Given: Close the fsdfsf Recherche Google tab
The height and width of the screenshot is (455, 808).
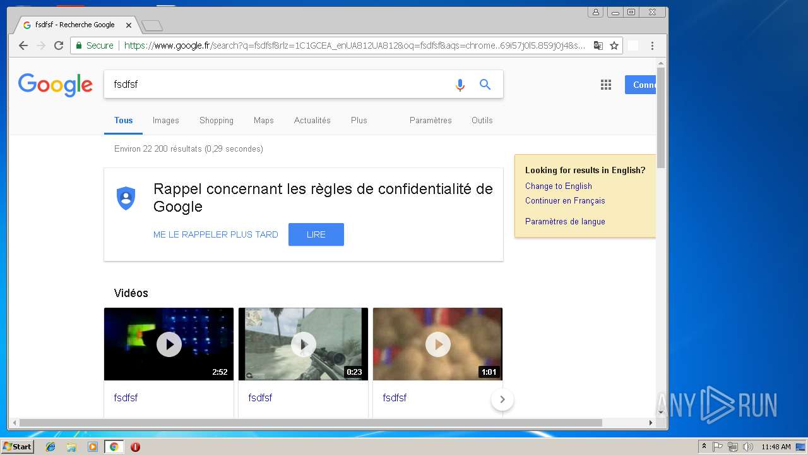Looking at the screenshot, I should click(x=129, y=25).
